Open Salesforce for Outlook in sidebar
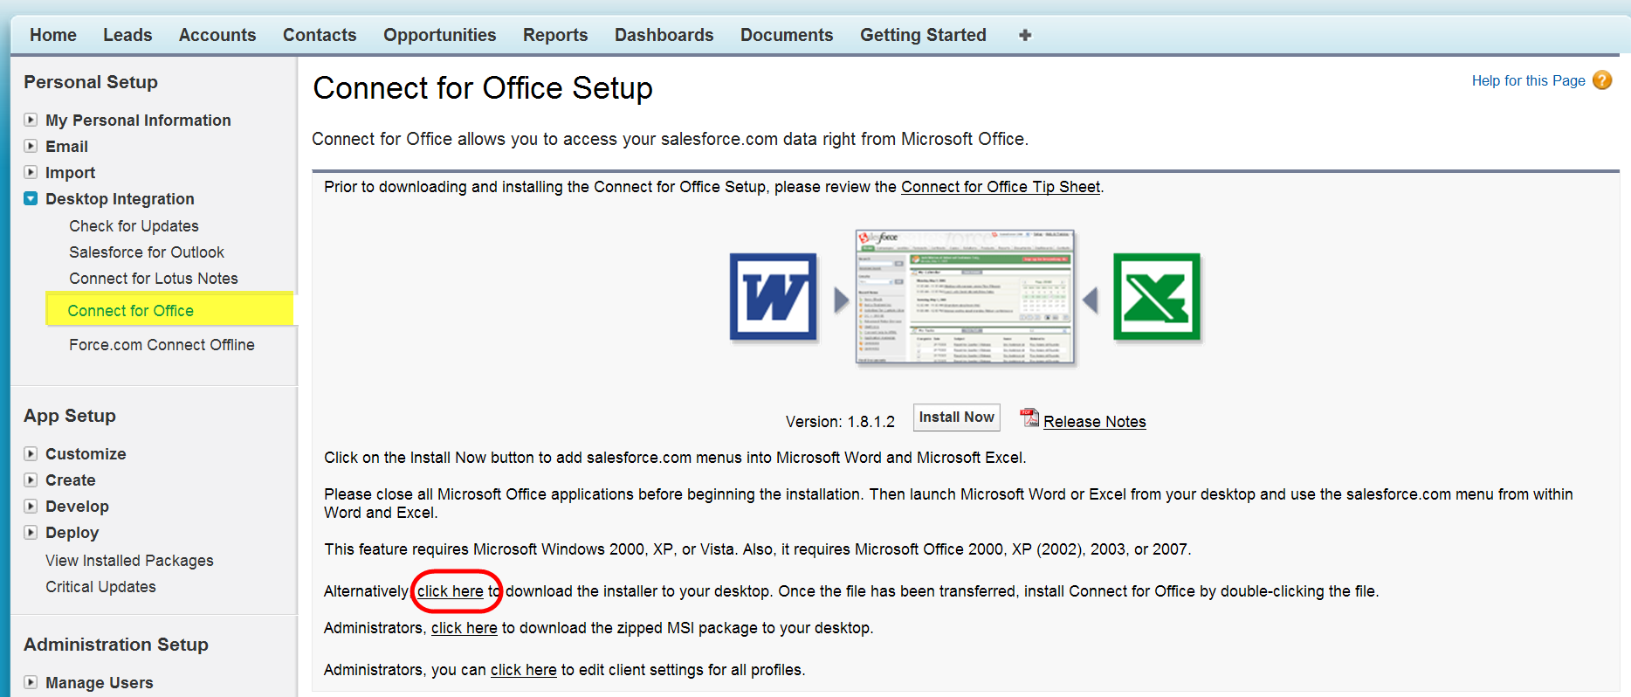Viewport: 1631px width, 697px height. click(147, 252)
